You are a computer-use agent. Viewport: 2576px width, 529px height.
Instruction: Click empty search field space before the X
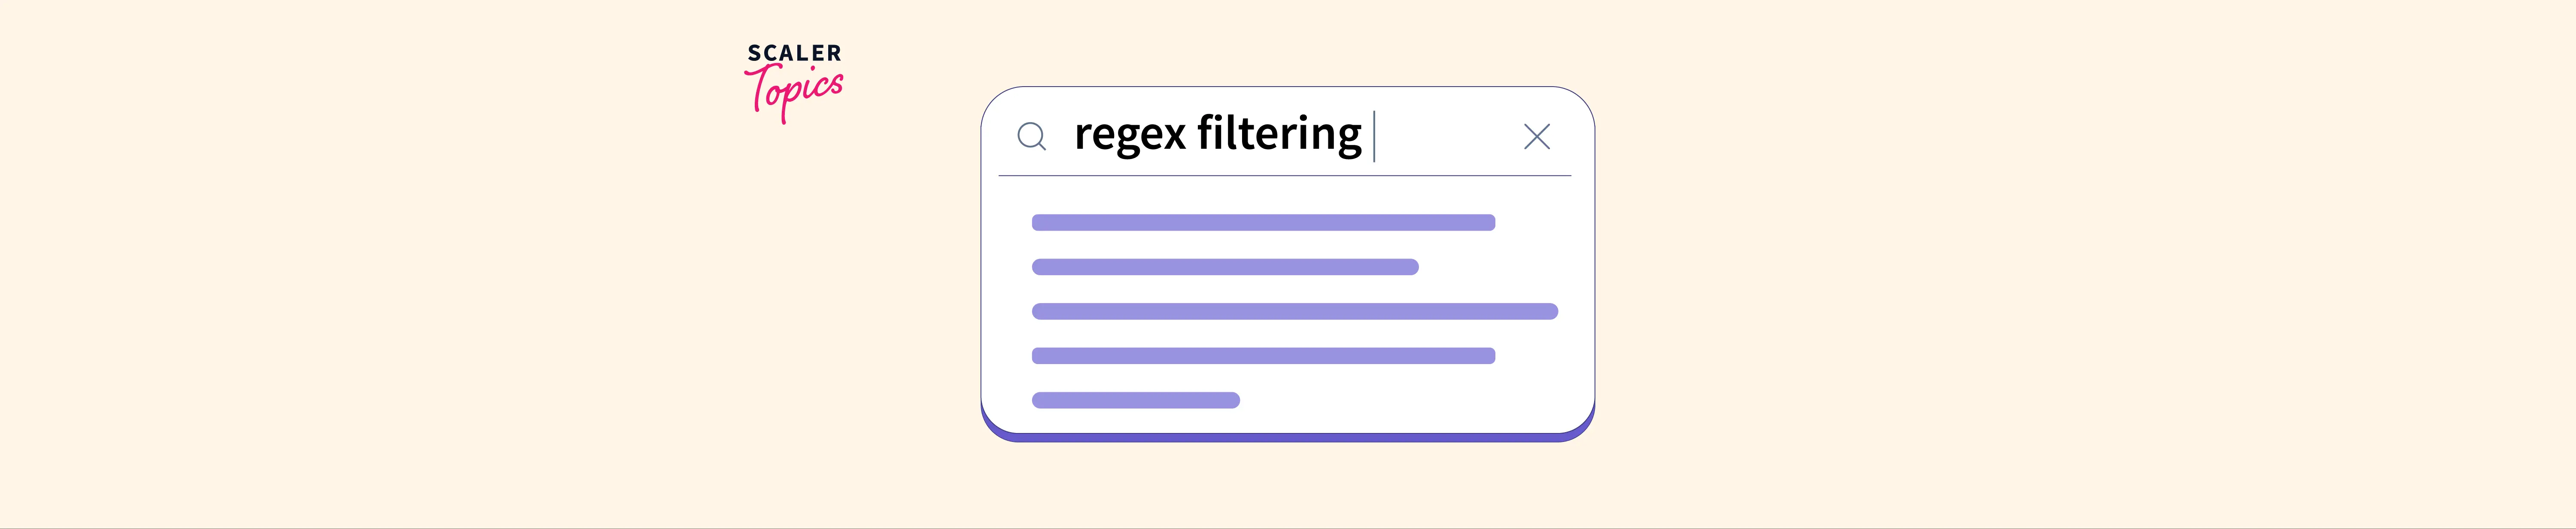(x=1445, y=136)
